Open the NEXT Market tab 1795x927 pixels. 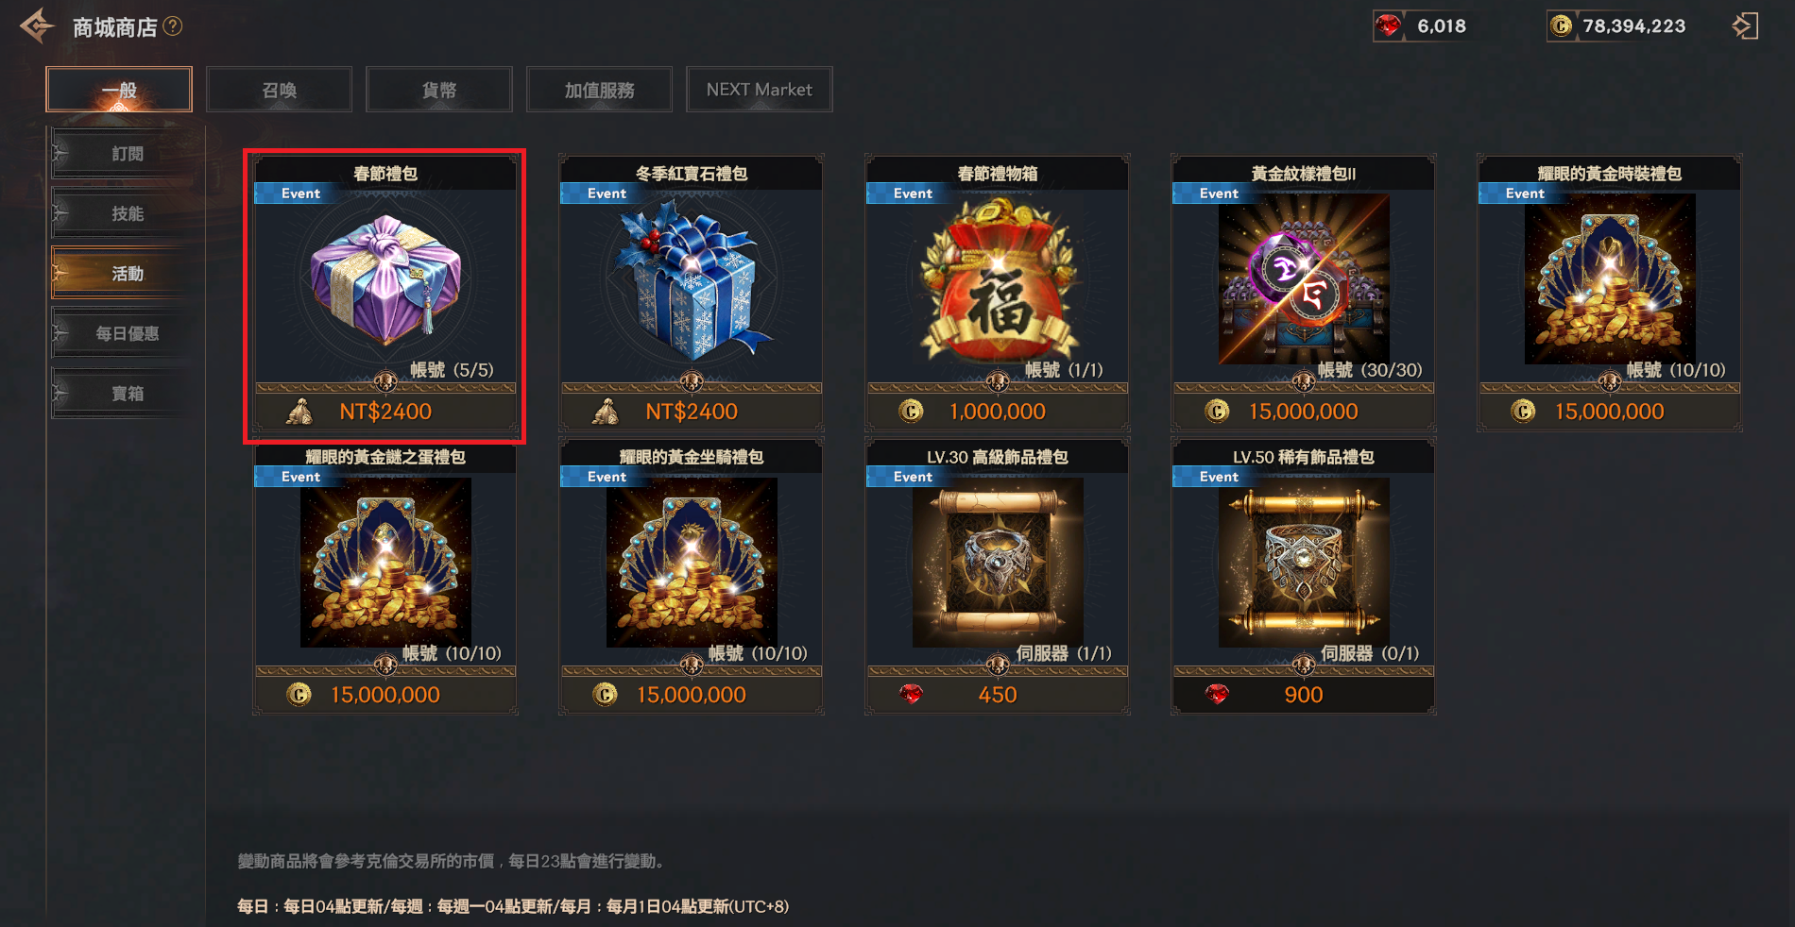click(x=760, y=90)
